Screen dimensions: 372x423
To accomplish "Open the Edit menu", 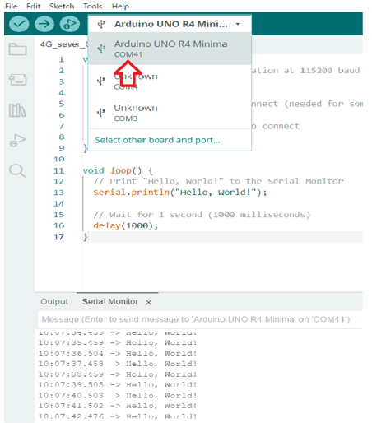I will 33,6.
